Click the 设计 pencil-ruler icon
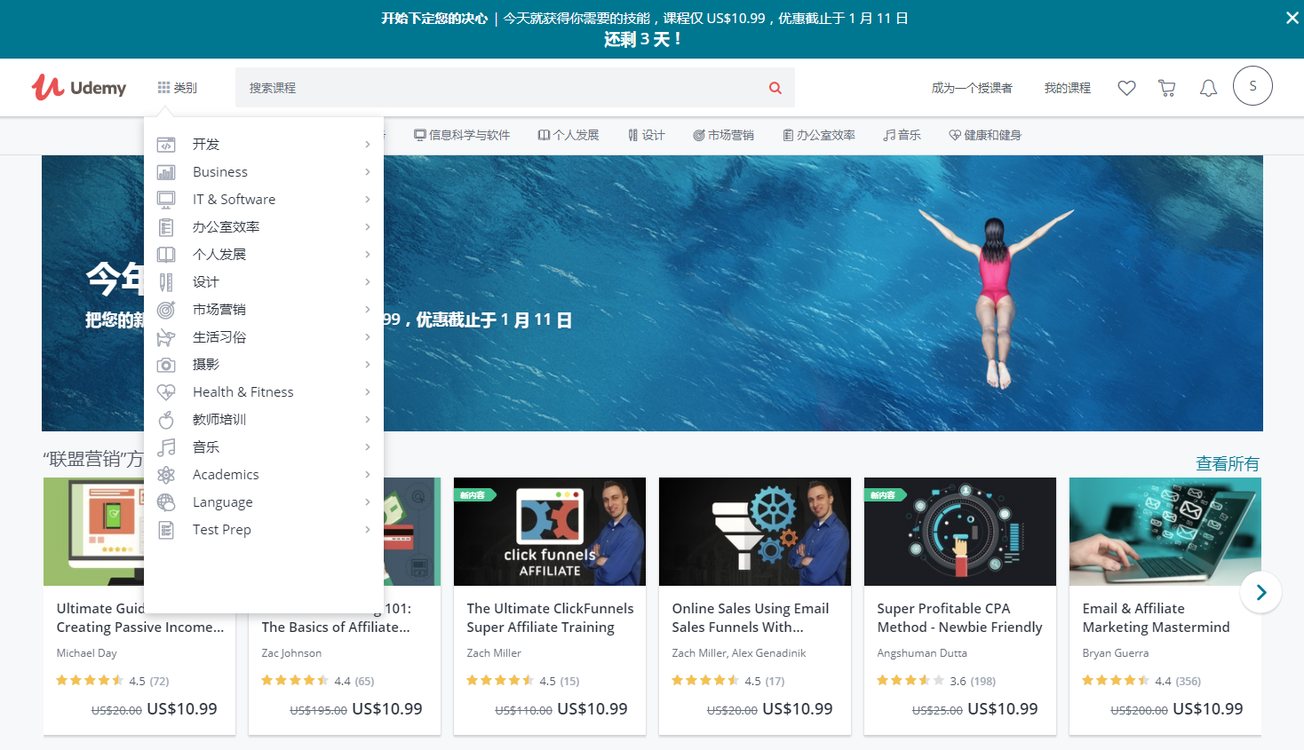 166,282
